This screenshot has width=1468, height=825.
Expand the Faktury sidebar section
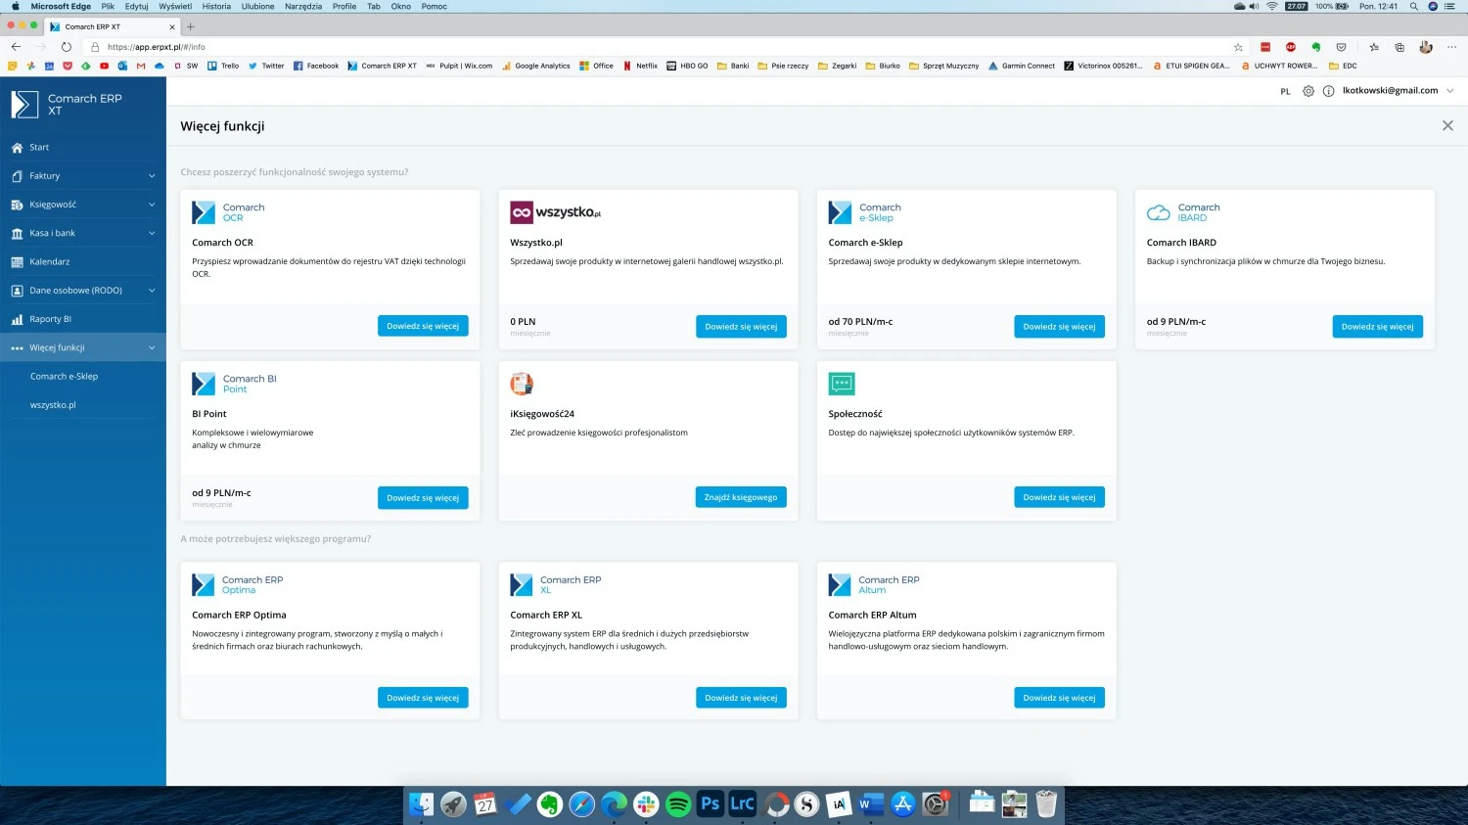152,176
